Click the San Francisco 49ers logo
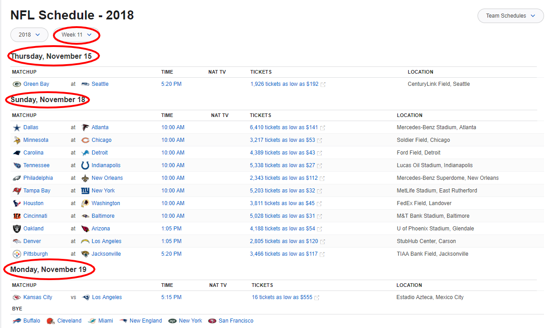 click(212, 321)
